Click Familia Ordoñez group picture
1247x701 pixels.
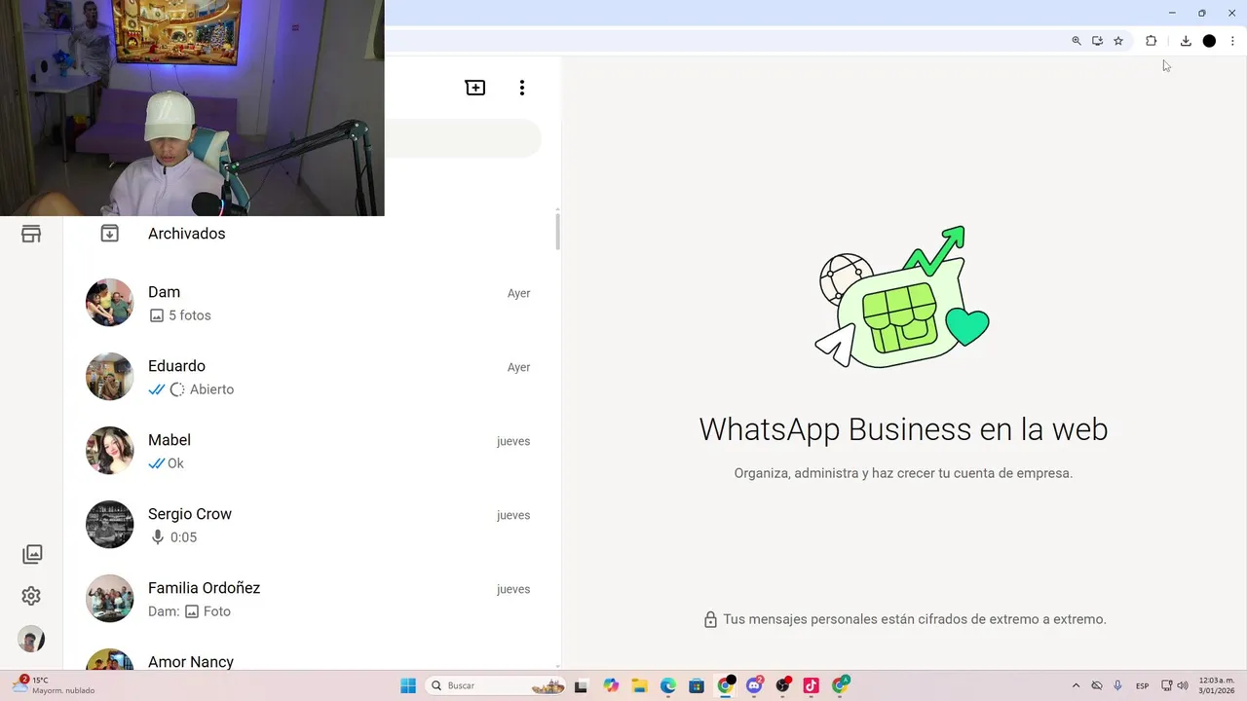(109, 599)
